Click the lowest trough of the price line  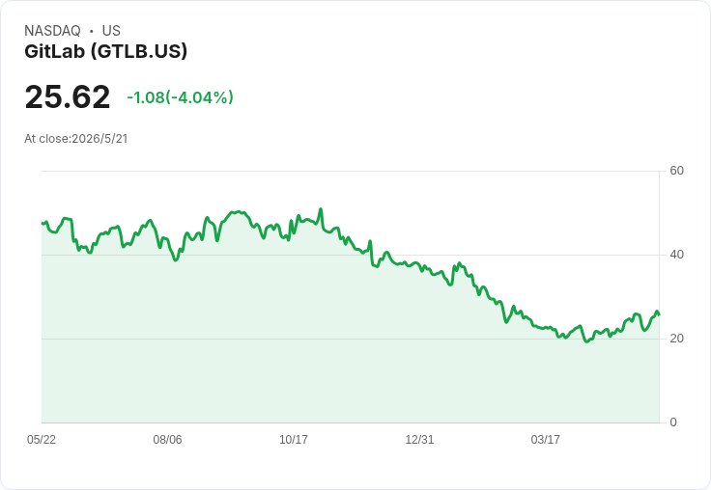click(x=586, y=341)
